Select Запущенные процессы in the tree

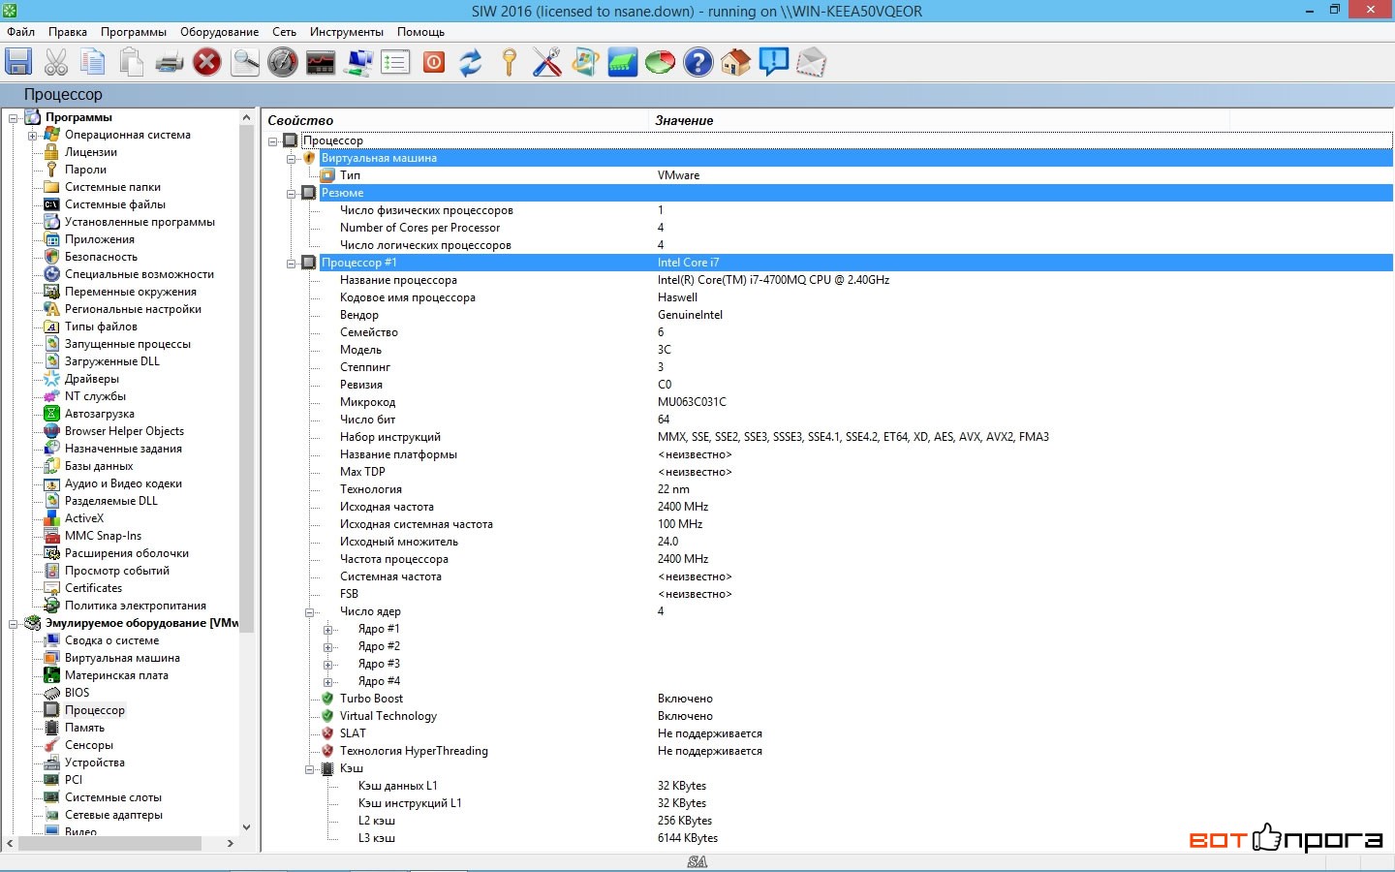tap(128, 344)
